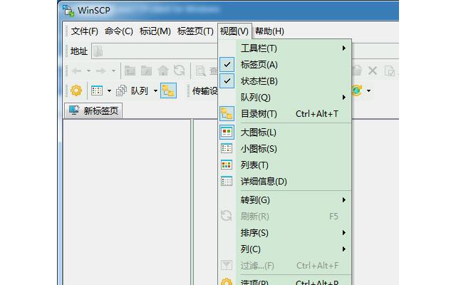Open the 标记(M) menu
The height and width of the screenshot is (285, 456).
(155, 31)
